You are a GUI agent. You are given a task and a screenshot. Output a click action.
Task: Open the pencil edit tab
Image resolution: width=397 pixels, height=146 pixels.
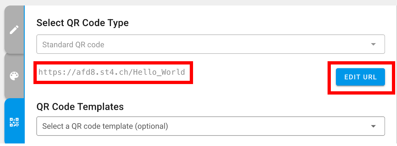[14, 30]
